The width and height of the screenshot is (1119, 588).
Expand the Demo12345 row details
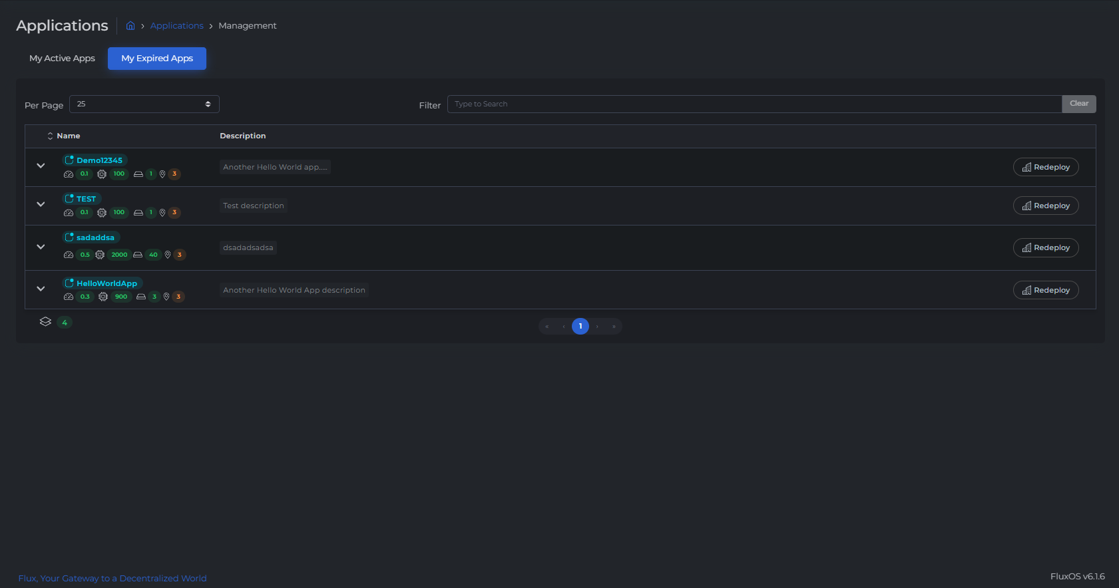pyautogui.click(x=41, y=166)
